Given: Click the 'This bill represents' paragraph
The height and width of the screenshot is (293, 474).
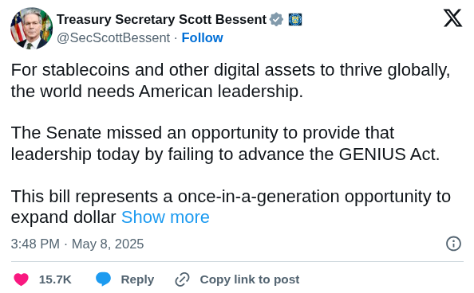Looking at the screenshot, I should click(x=231, y=207).
